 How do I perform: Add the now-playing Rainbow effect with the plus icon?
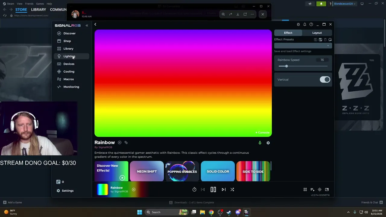[x=134, y=190]
